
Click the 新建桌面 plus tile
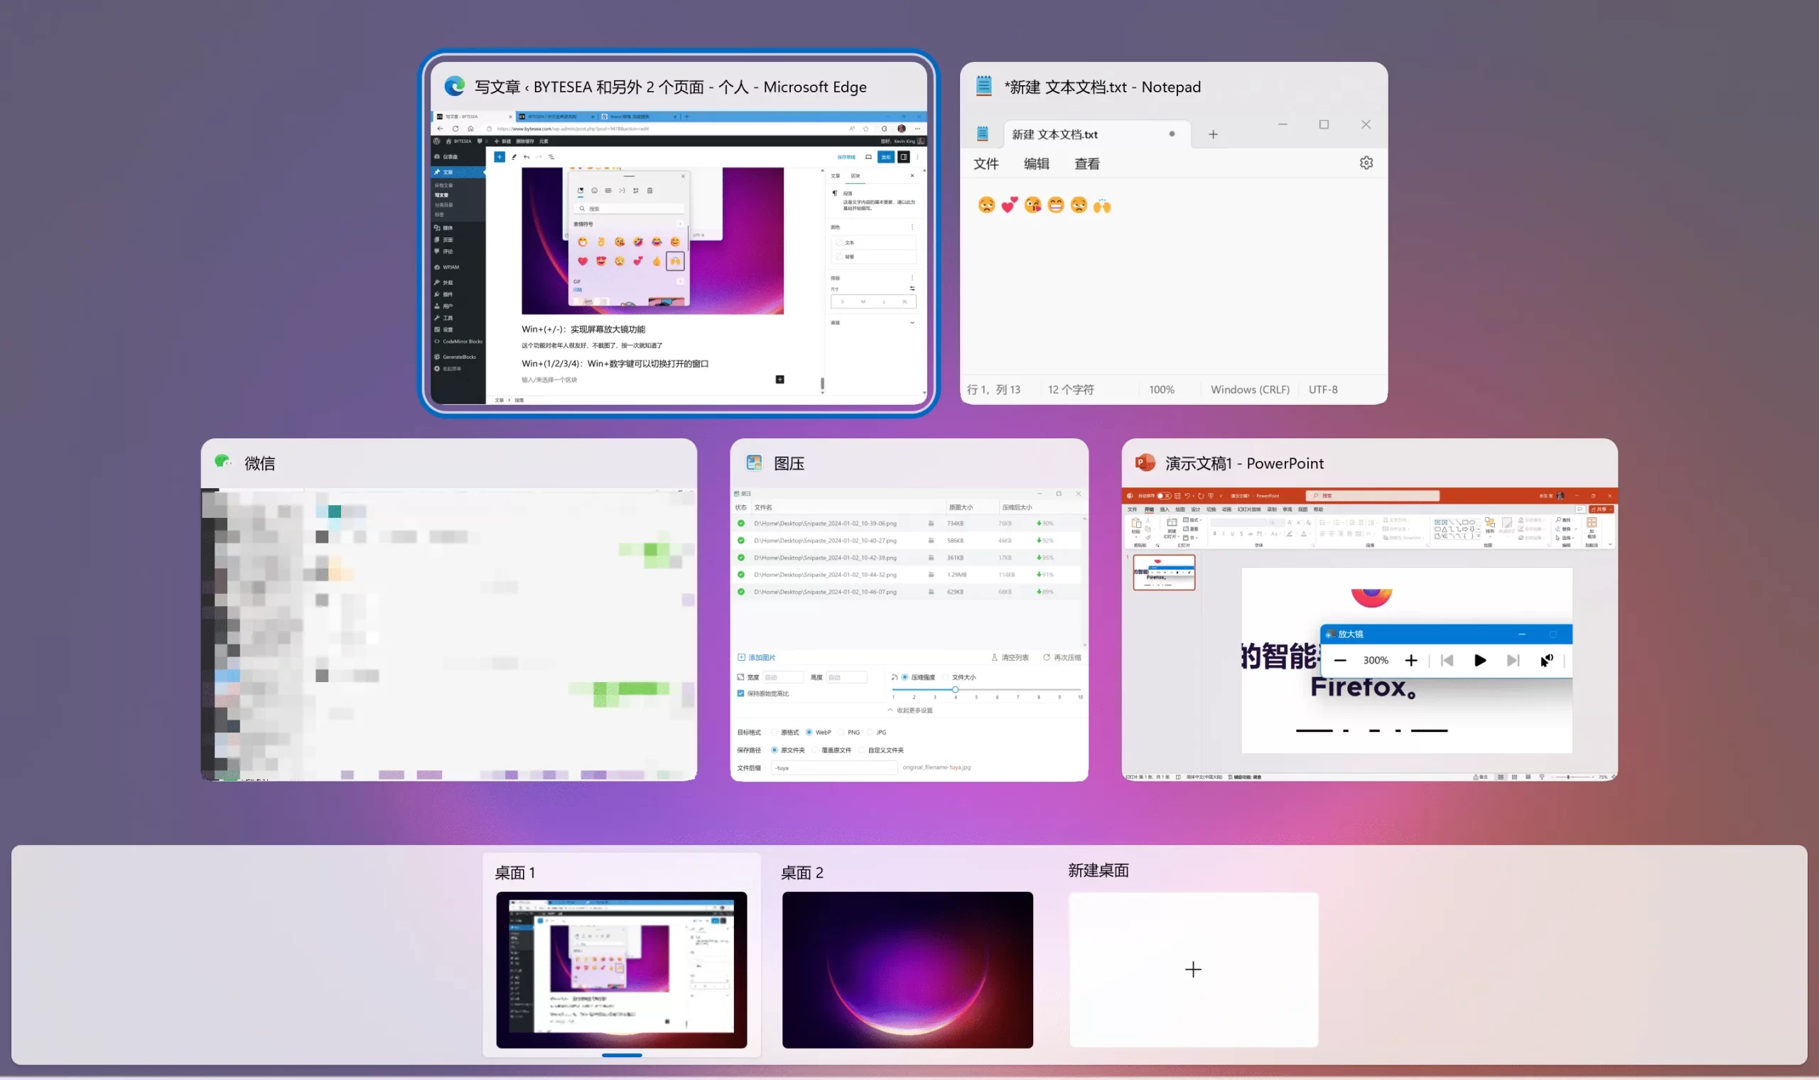(x=1192, y=969)
